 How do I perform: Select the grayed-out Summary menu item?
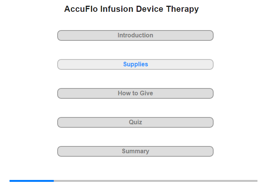(x=135, y=151)
